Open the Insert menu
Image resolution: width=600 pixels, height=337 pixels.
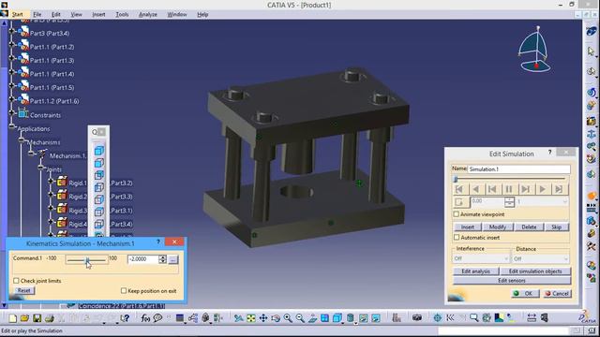tap(98, 15)
